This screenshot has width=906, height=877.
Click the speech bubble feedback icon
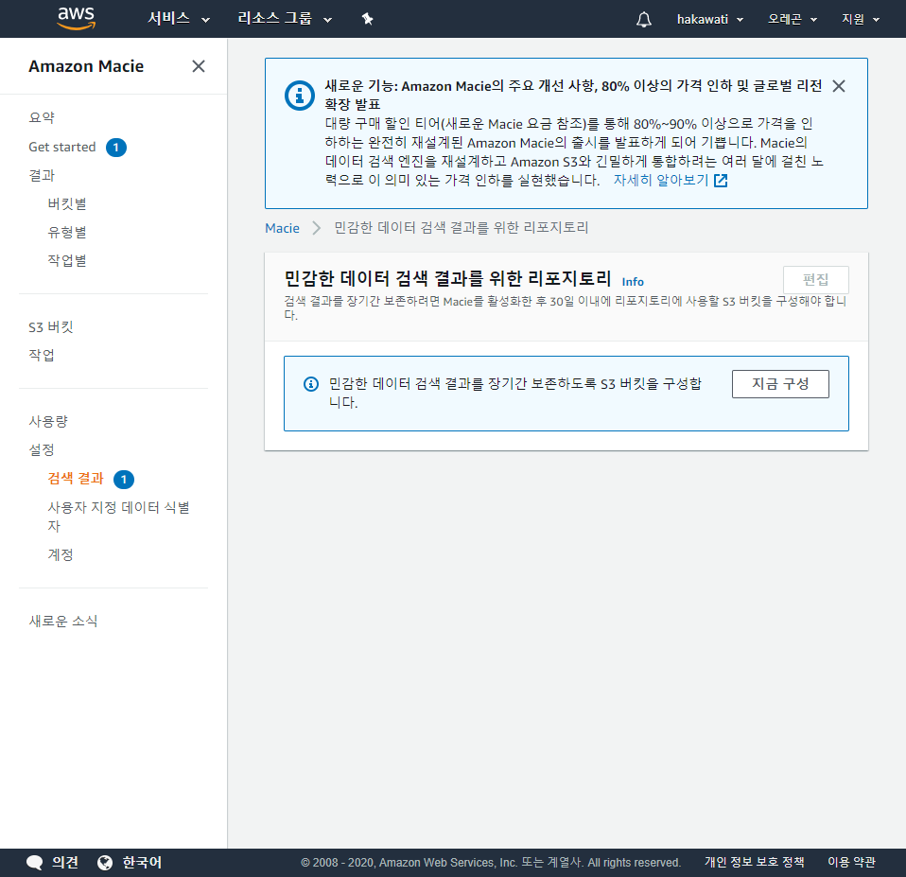tap(35, 863)
